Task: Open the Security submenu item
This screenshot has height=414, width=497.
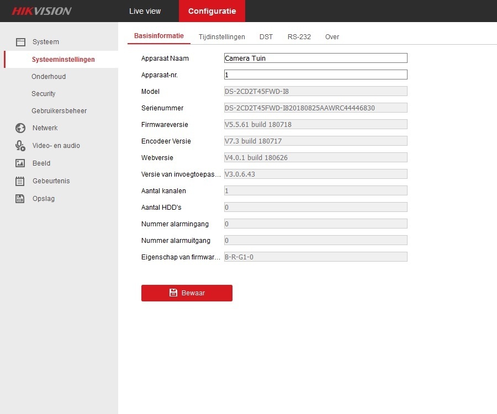Action: pyautogui.click(x=44, y=93)
